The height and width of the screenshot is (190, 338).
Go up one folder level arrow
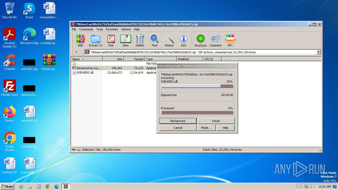point(76,52)
